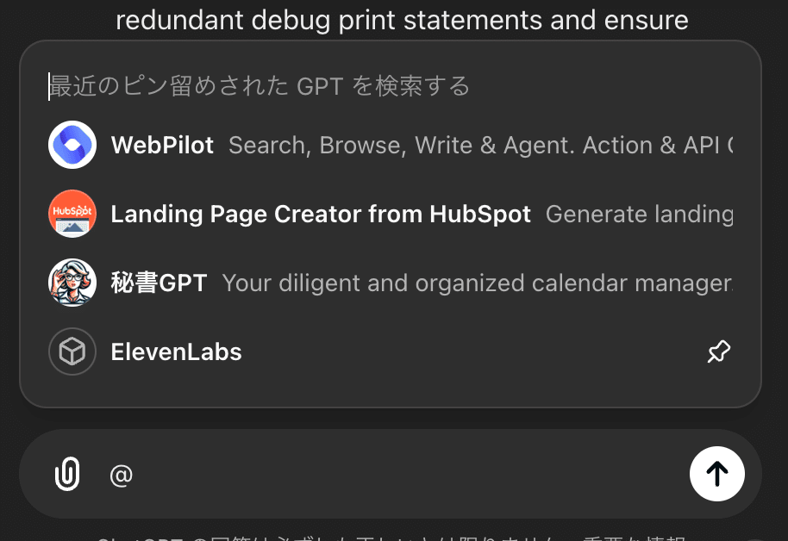Viewport: 788px width, 541px height.
Task: Click "Your diligent and organized calendar manager" text
Action: pos(476,283)
